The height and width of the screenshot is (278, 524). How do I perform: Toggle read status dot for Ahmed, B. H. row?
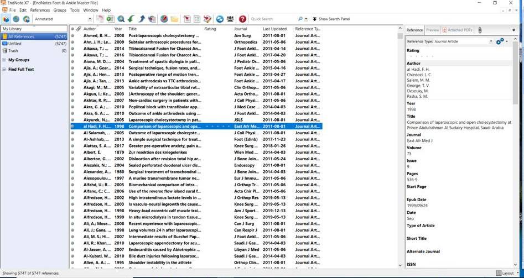click(72, 35)
